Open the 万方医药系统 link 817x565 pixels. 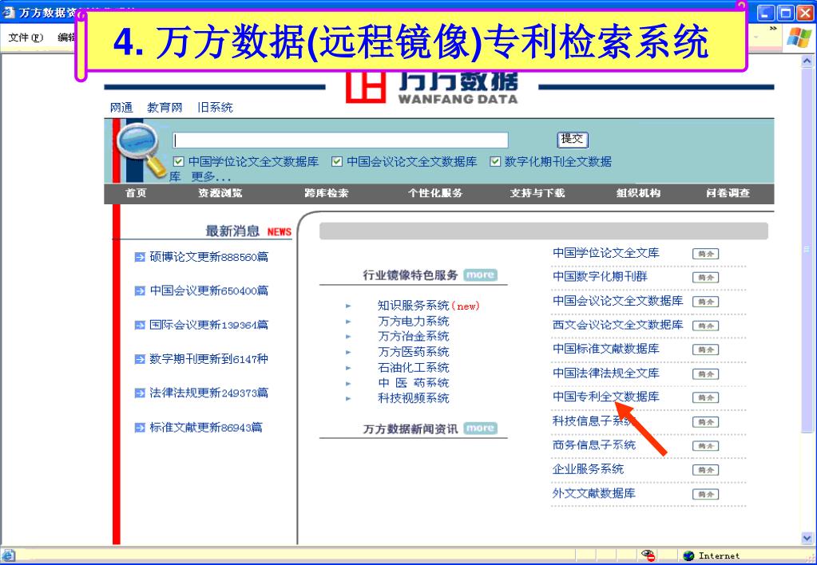tap(413, 352)
